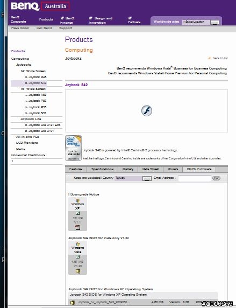Click the Intel Centrino badge
Screen dimensions: 236x308
pos(73,148)
